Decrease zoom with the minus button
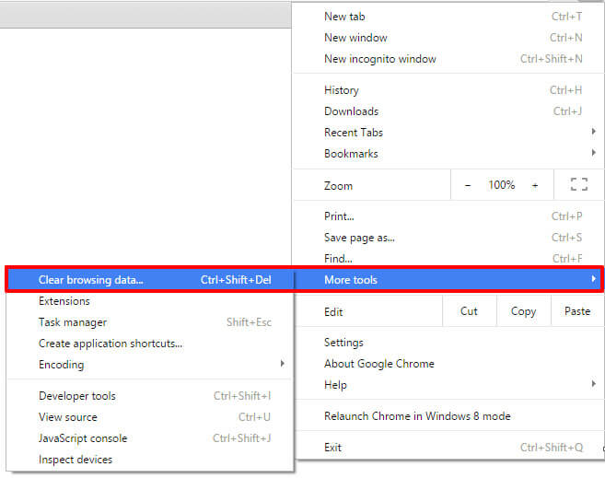 pos(468,185)
